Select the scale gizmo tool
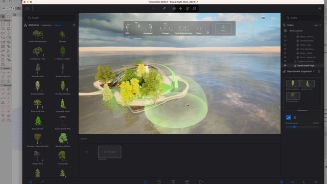The width and height of the screenshot is (327, 184). tap(195, 8)
